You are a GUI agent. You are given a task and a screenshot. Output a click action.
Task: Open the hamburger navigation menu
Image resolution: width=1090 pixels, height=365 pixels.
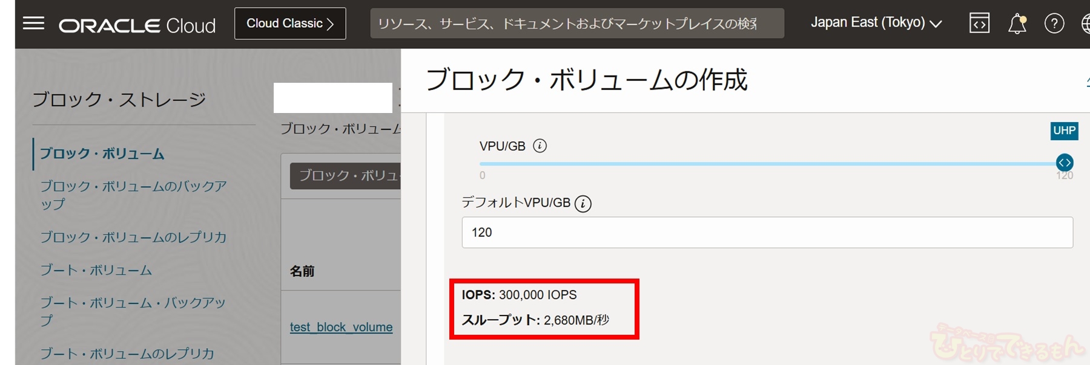[33, 24]
